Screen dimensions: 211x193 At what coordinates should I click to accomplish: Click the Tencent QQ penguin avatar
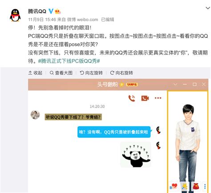click(15, 16)
